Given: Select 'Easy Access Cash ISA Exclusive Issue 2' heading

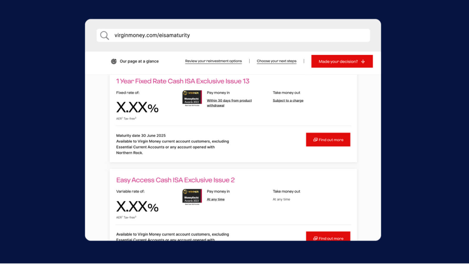Looking at the screenshot, I should [x=175, y=180].
